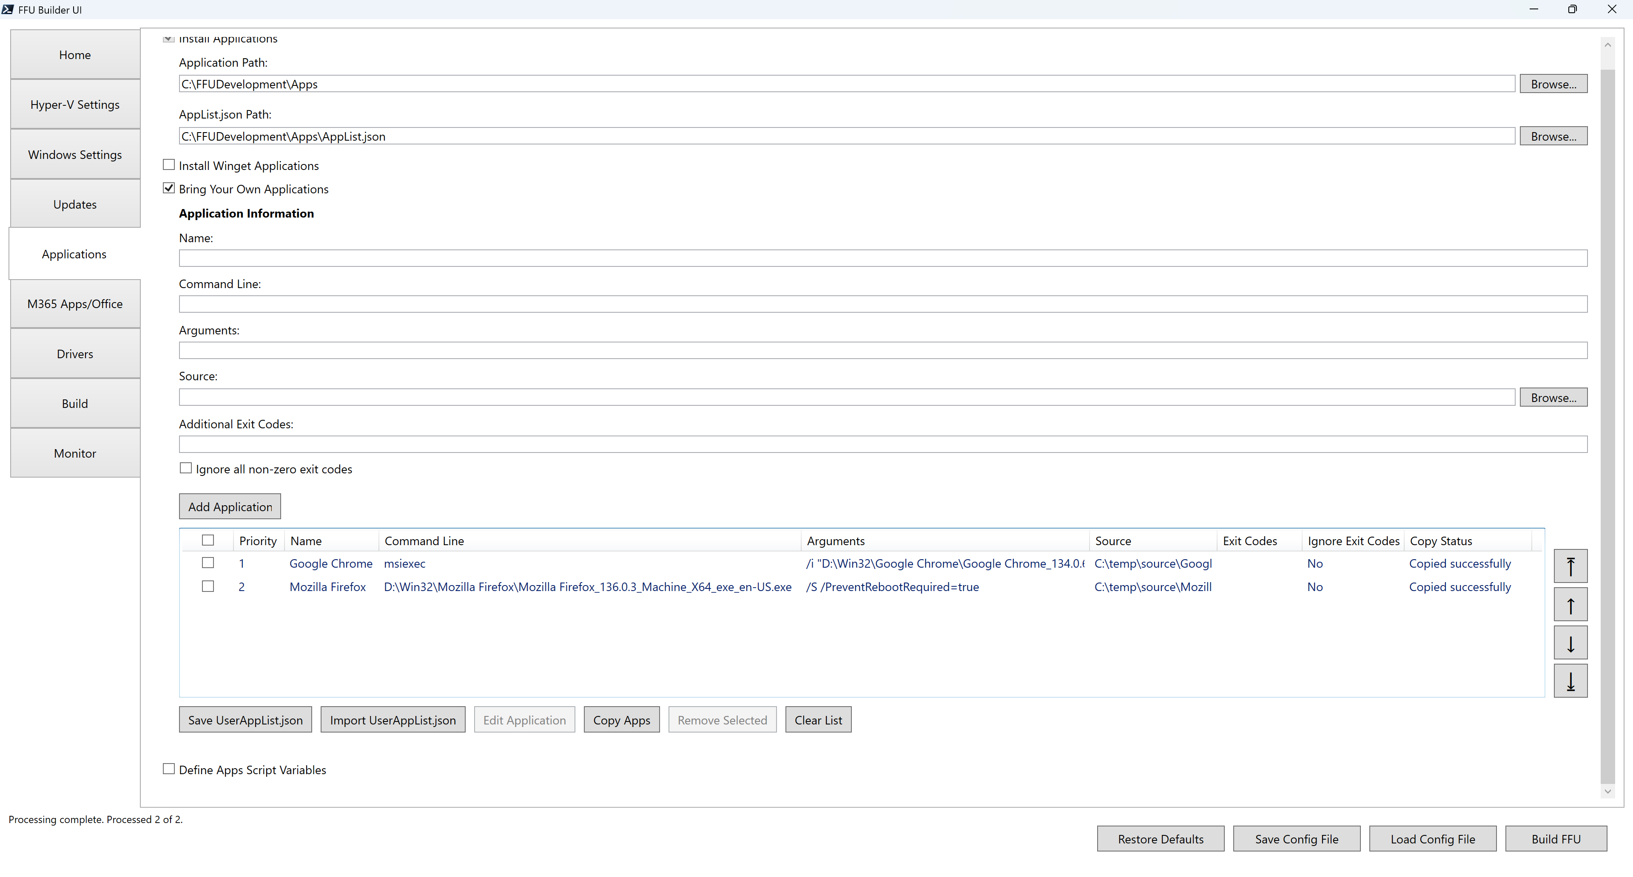Select the Google Chrome row checkbox
Viewport: 1633px width, 877px height.
pos(208,562)
